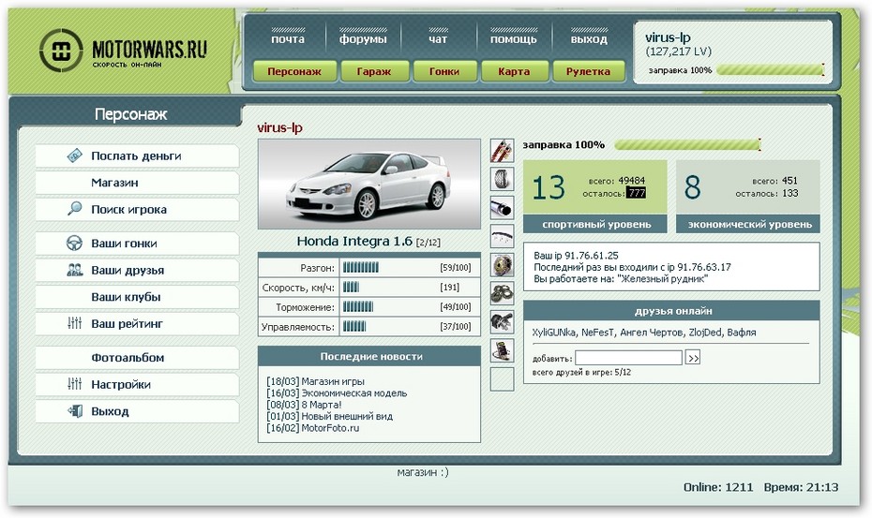This screenshot has height=518, width=872.
Task: Click the tire part icon
Action: tap(502, 180)
